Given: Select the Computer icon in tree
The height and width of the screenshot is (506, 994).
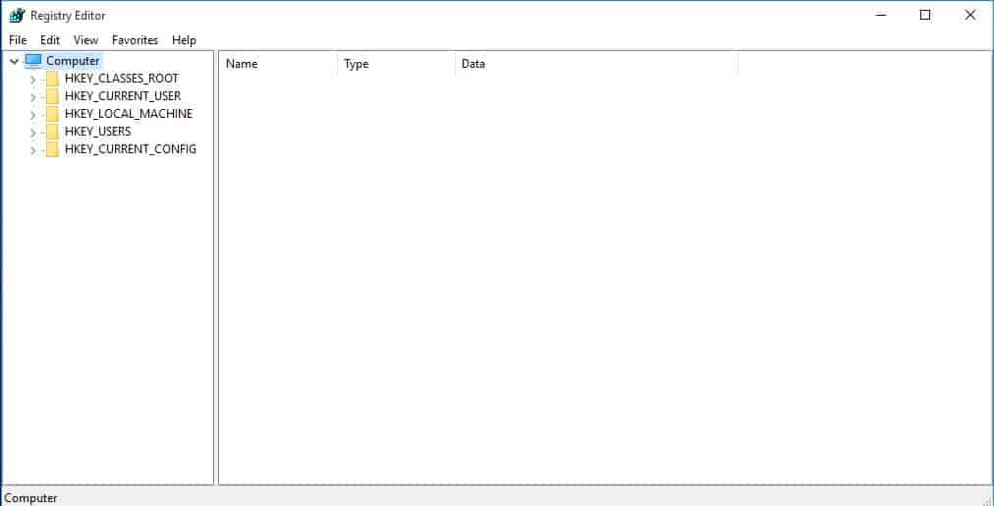Looking at the screenshot, I should (33, 61).
